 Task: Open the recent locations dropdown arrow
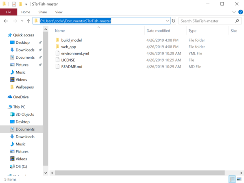click(22, 21)
